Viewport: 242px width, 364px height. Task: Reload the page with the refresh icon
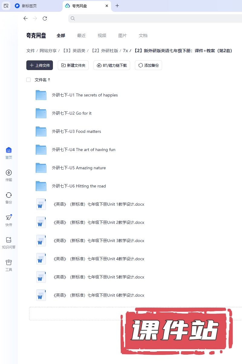click(45, 19)
